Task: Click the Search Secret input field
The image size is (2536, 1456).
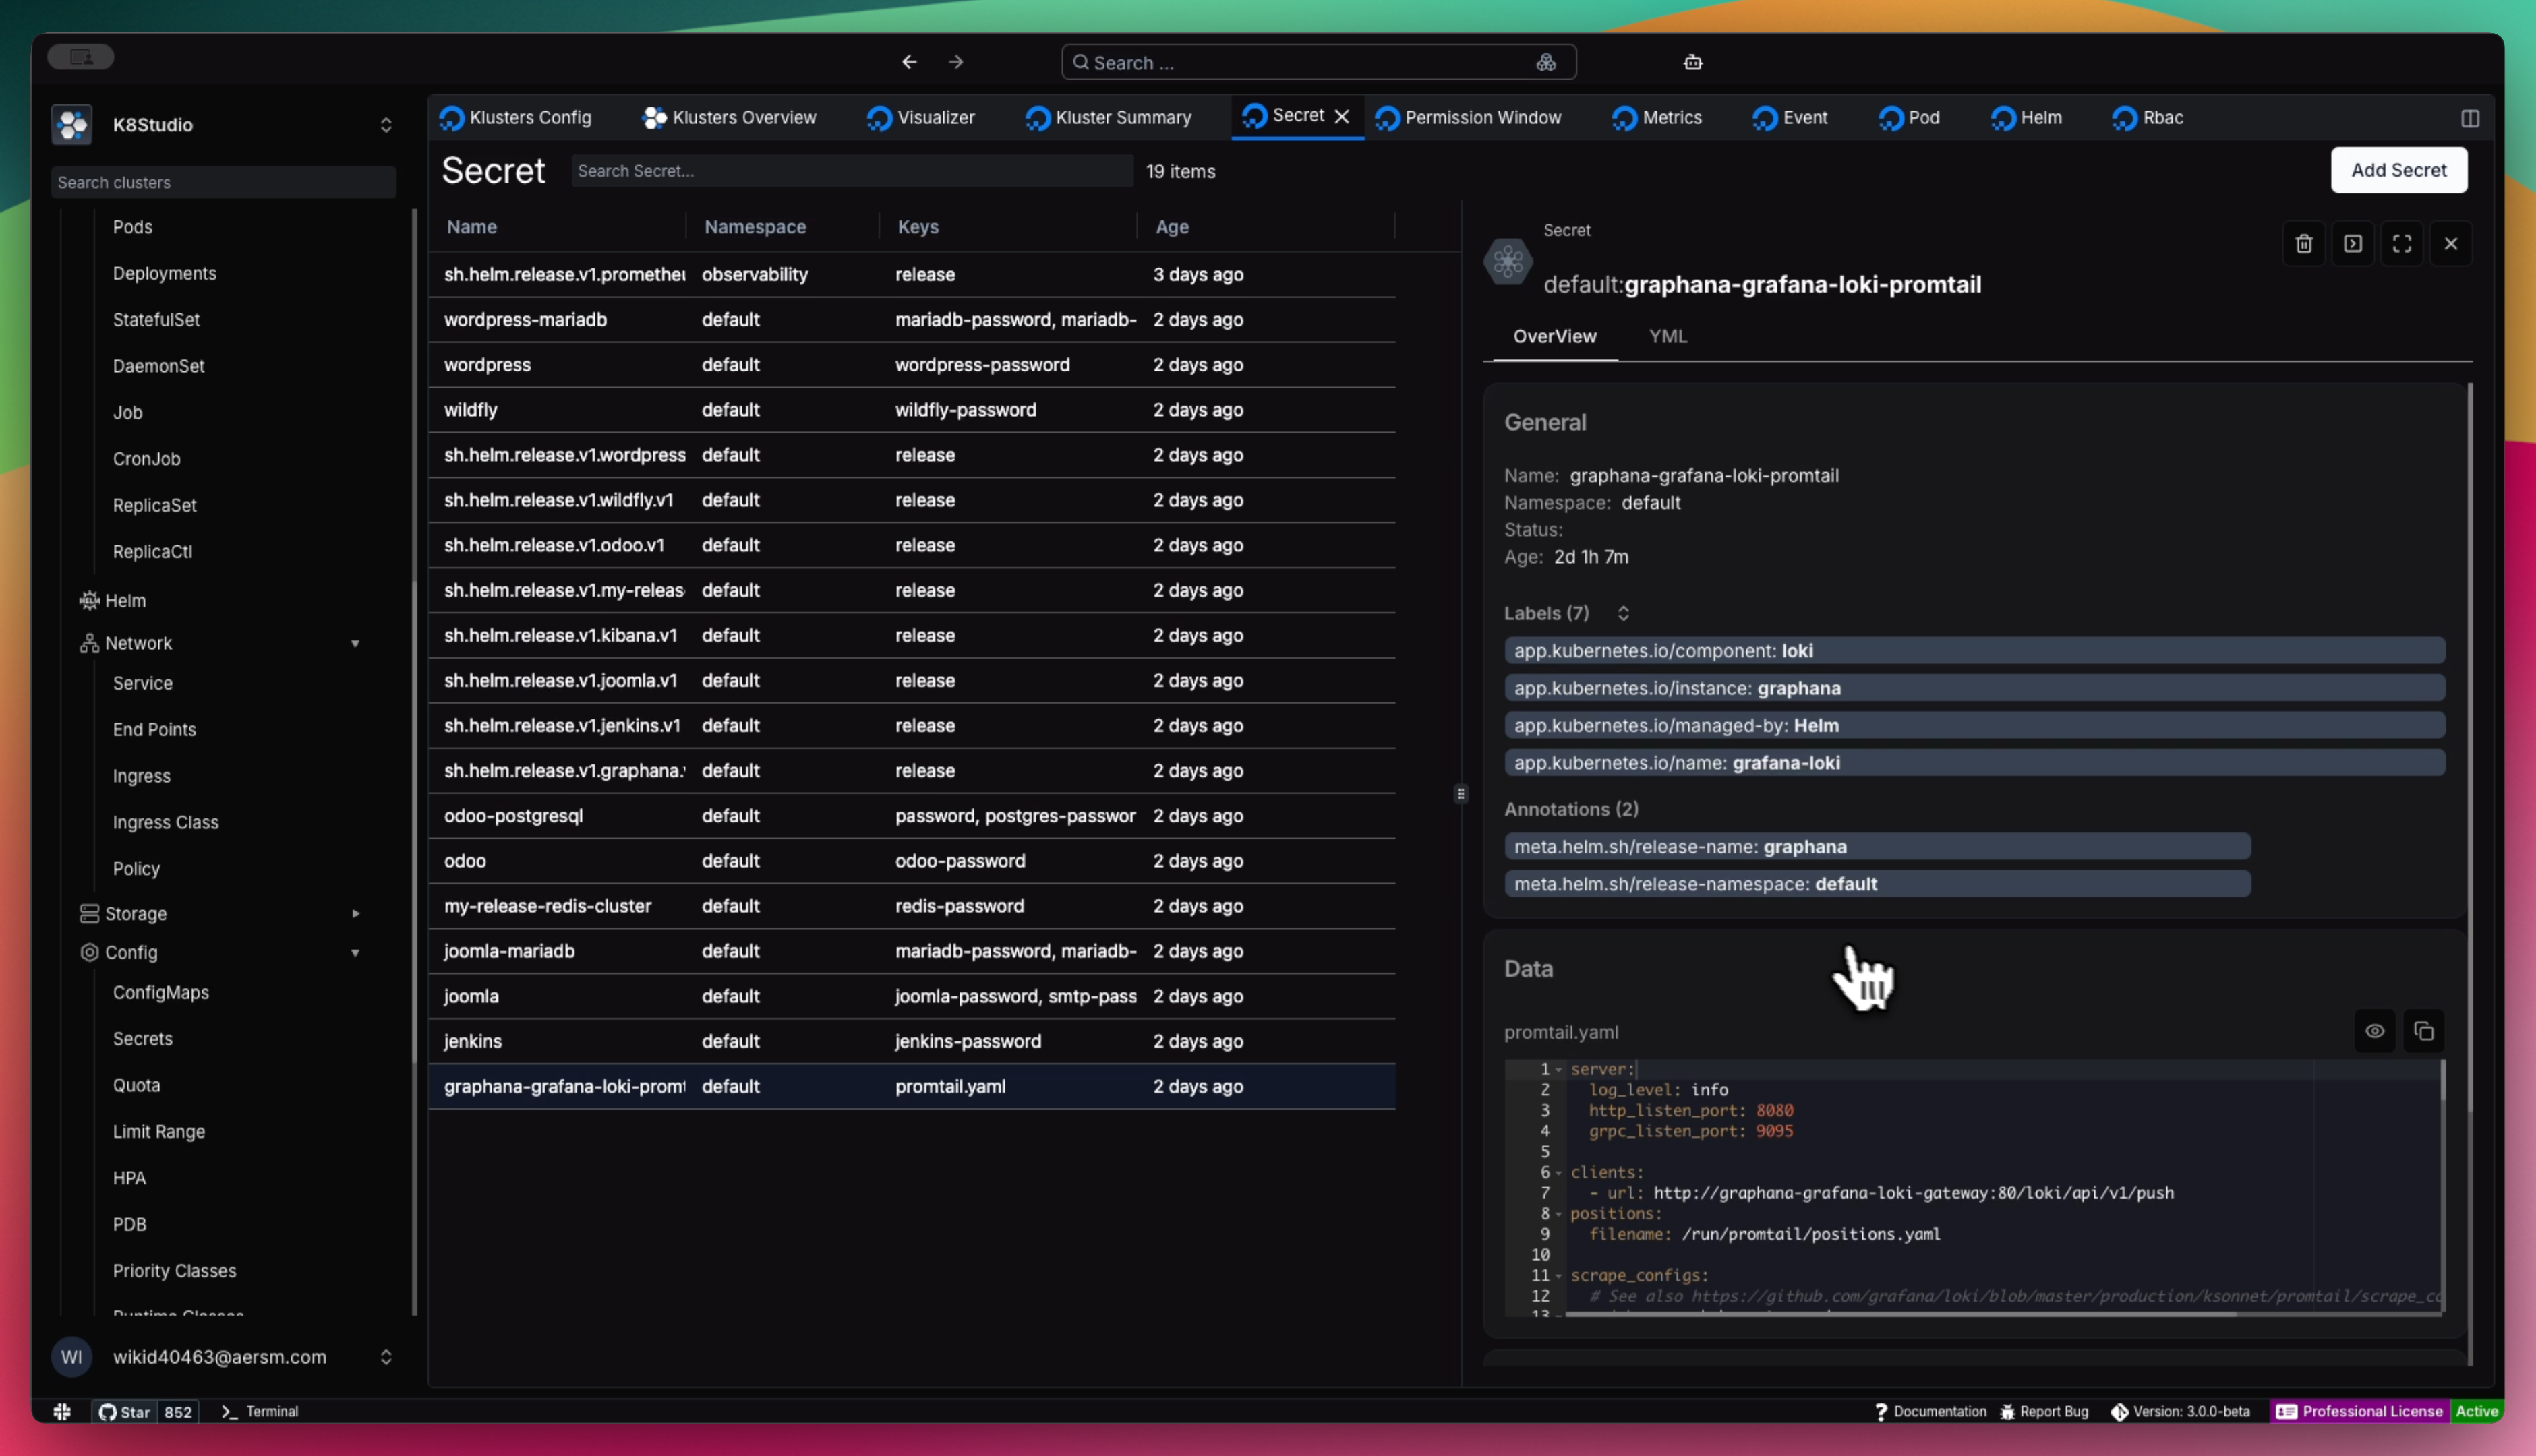Action: point(851,171)
